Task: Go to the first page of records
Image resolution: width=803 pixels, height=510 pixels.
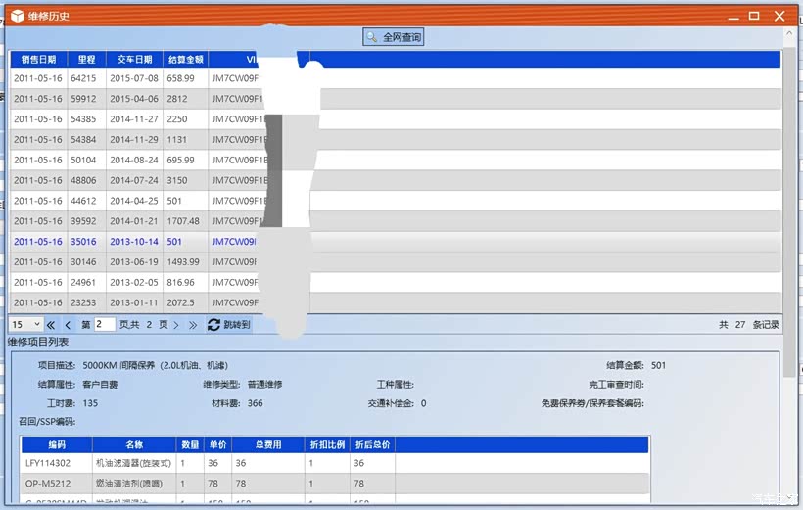Action: pyautogui.click(x=51, y=324)
